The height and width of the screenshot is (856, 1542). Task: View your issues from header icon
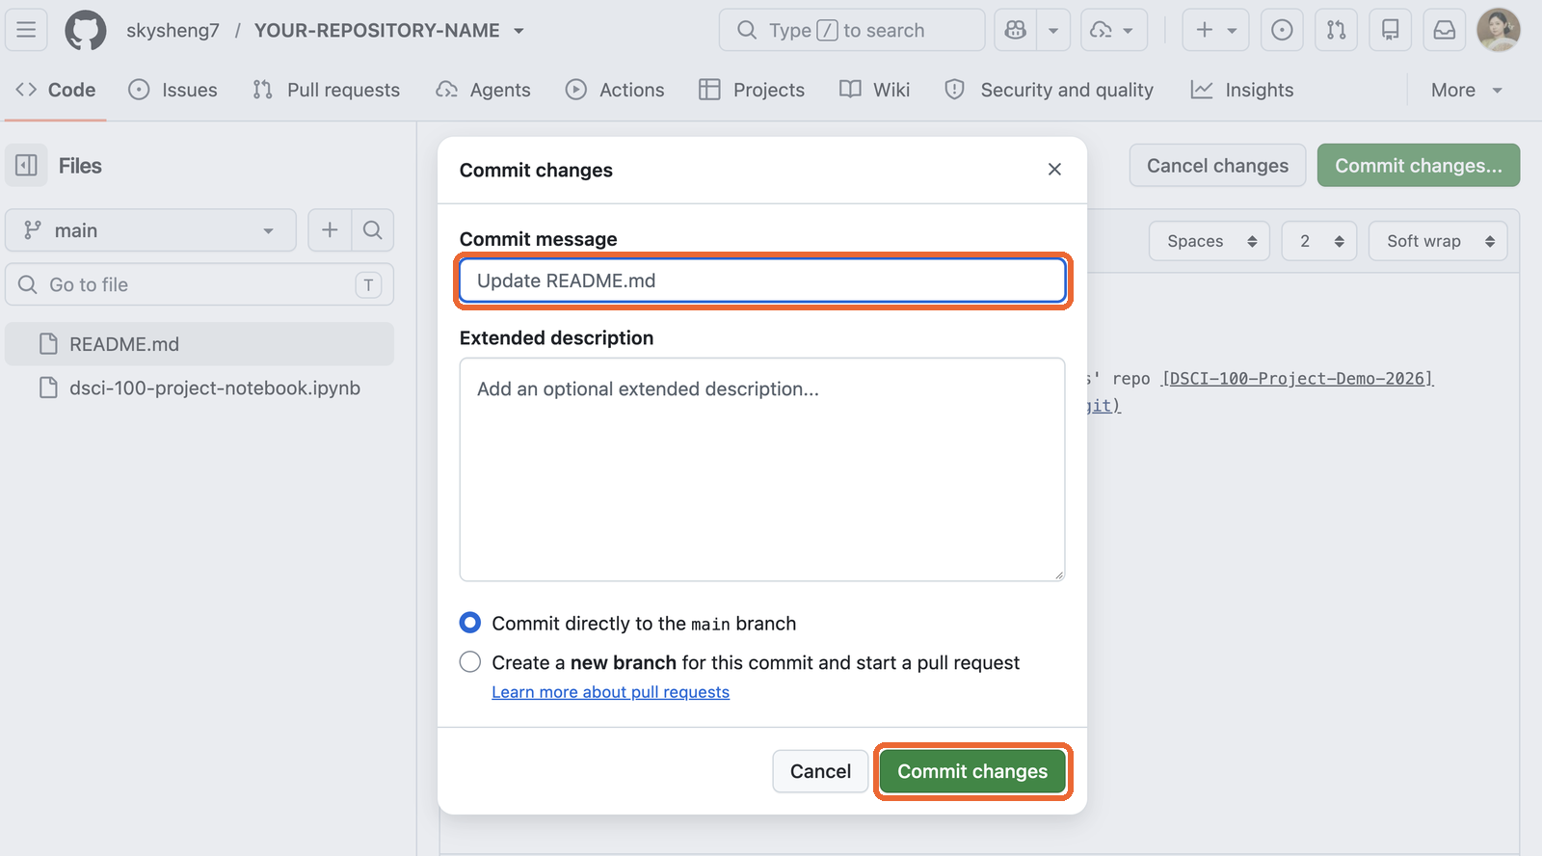coord(1282,30)
